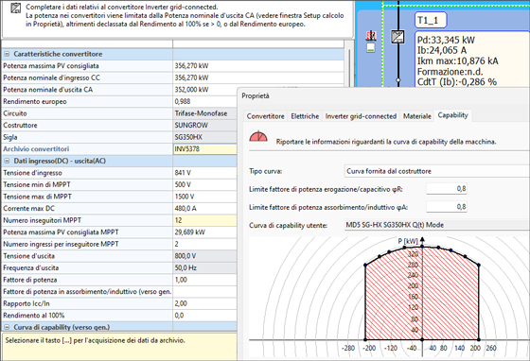Open the Materiale tab
Viewport: 530px width, 361px height.
click(416, 116)
